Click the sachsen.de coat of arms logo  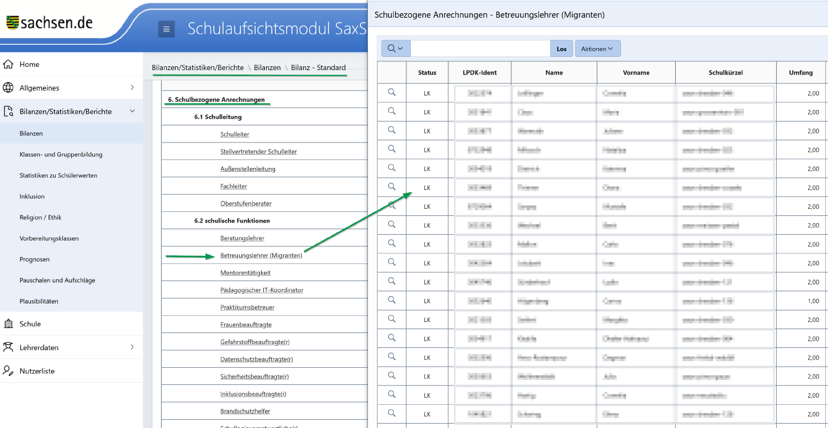13,23
